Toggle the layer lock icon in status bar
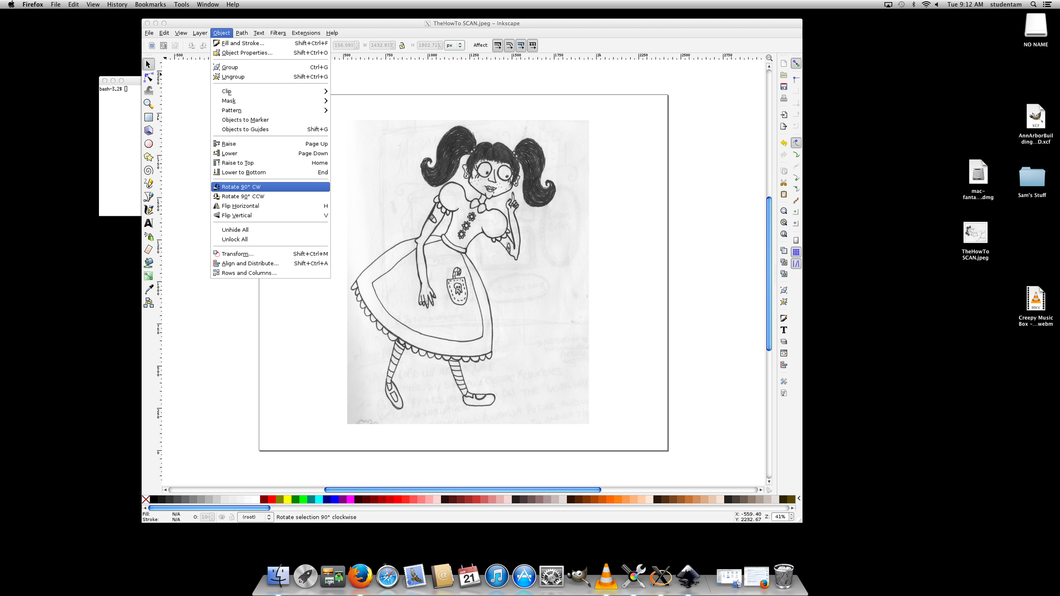This screenshot has height=596, width=1060. pos(232,517)
